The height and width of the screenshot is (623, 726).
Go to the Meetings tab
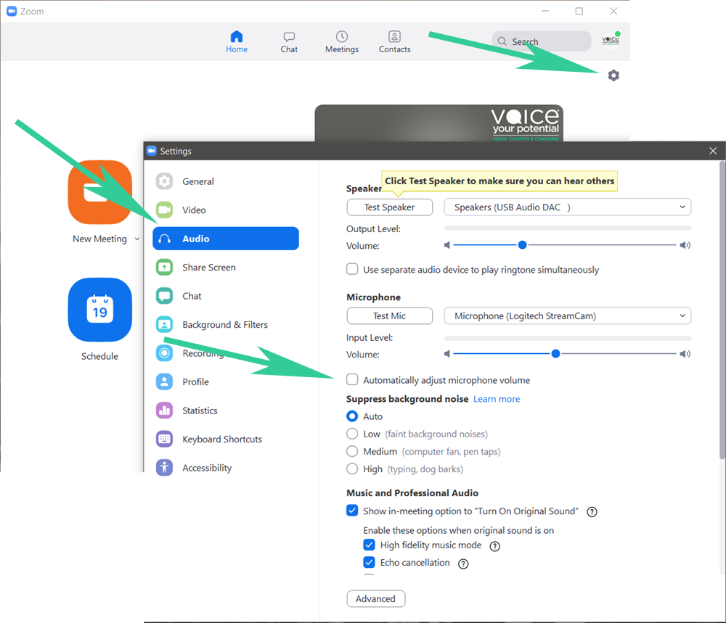(342, 41)
